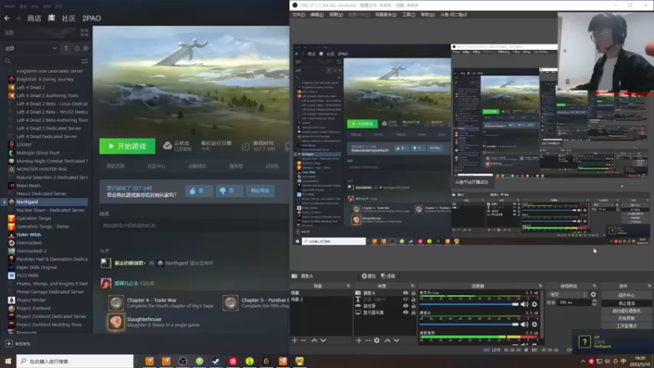Click the recent-activity clock icon in Steam library
The height and width of the screenshot is (368, 654).
coord(77,48)
